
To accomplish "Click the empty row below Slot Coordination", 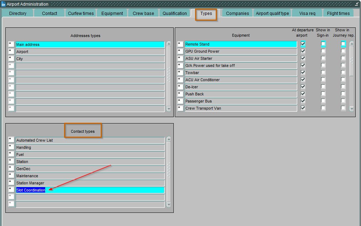I will coord(90,197).
